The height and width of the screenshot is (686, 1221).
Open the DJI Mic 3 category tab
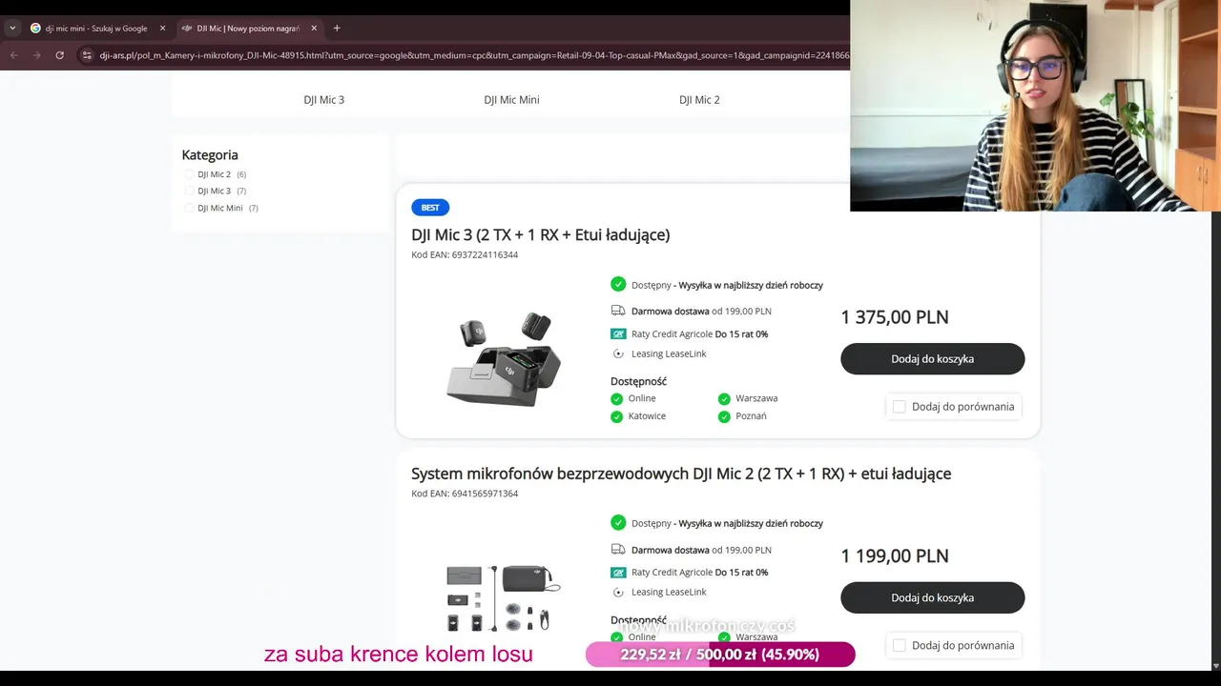pyautogui.click(x=324, y=100)
